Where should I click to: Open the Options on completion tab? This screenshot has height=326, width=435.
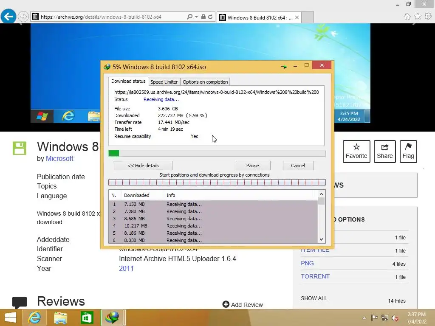pos(205,82)
